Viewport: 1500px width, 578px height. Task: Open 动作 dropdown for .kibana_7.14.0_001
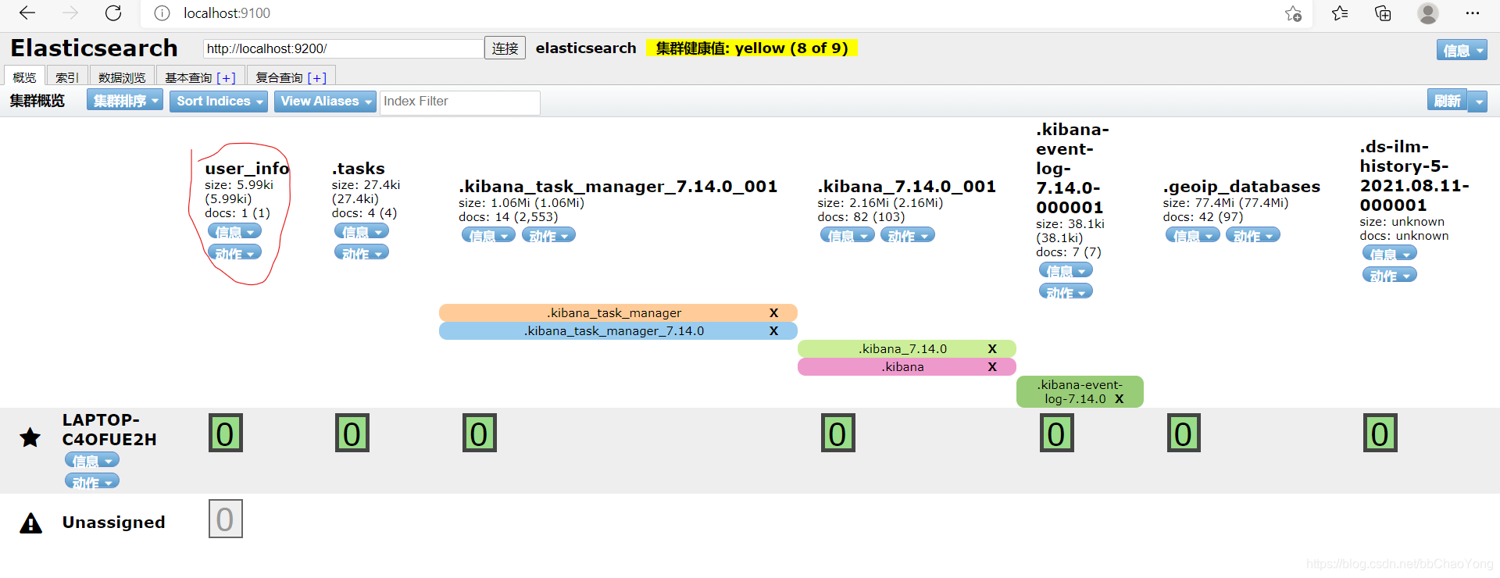[x=908, y=235]
